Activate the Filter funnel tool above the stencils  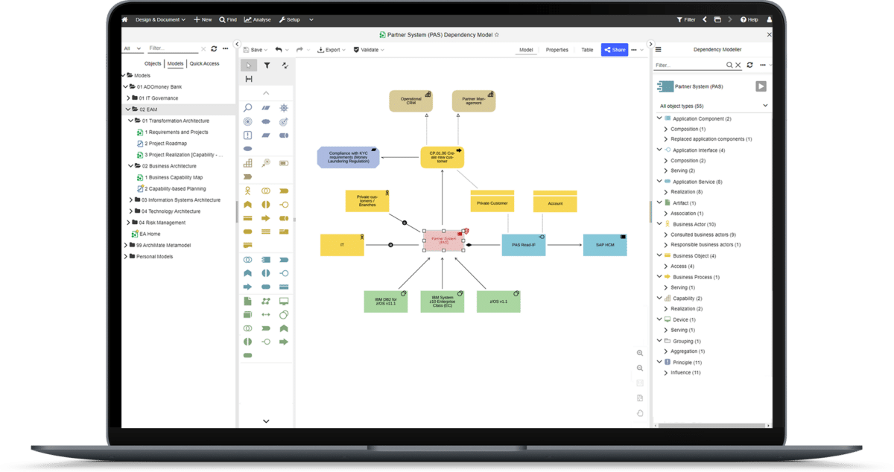(268, 65)
